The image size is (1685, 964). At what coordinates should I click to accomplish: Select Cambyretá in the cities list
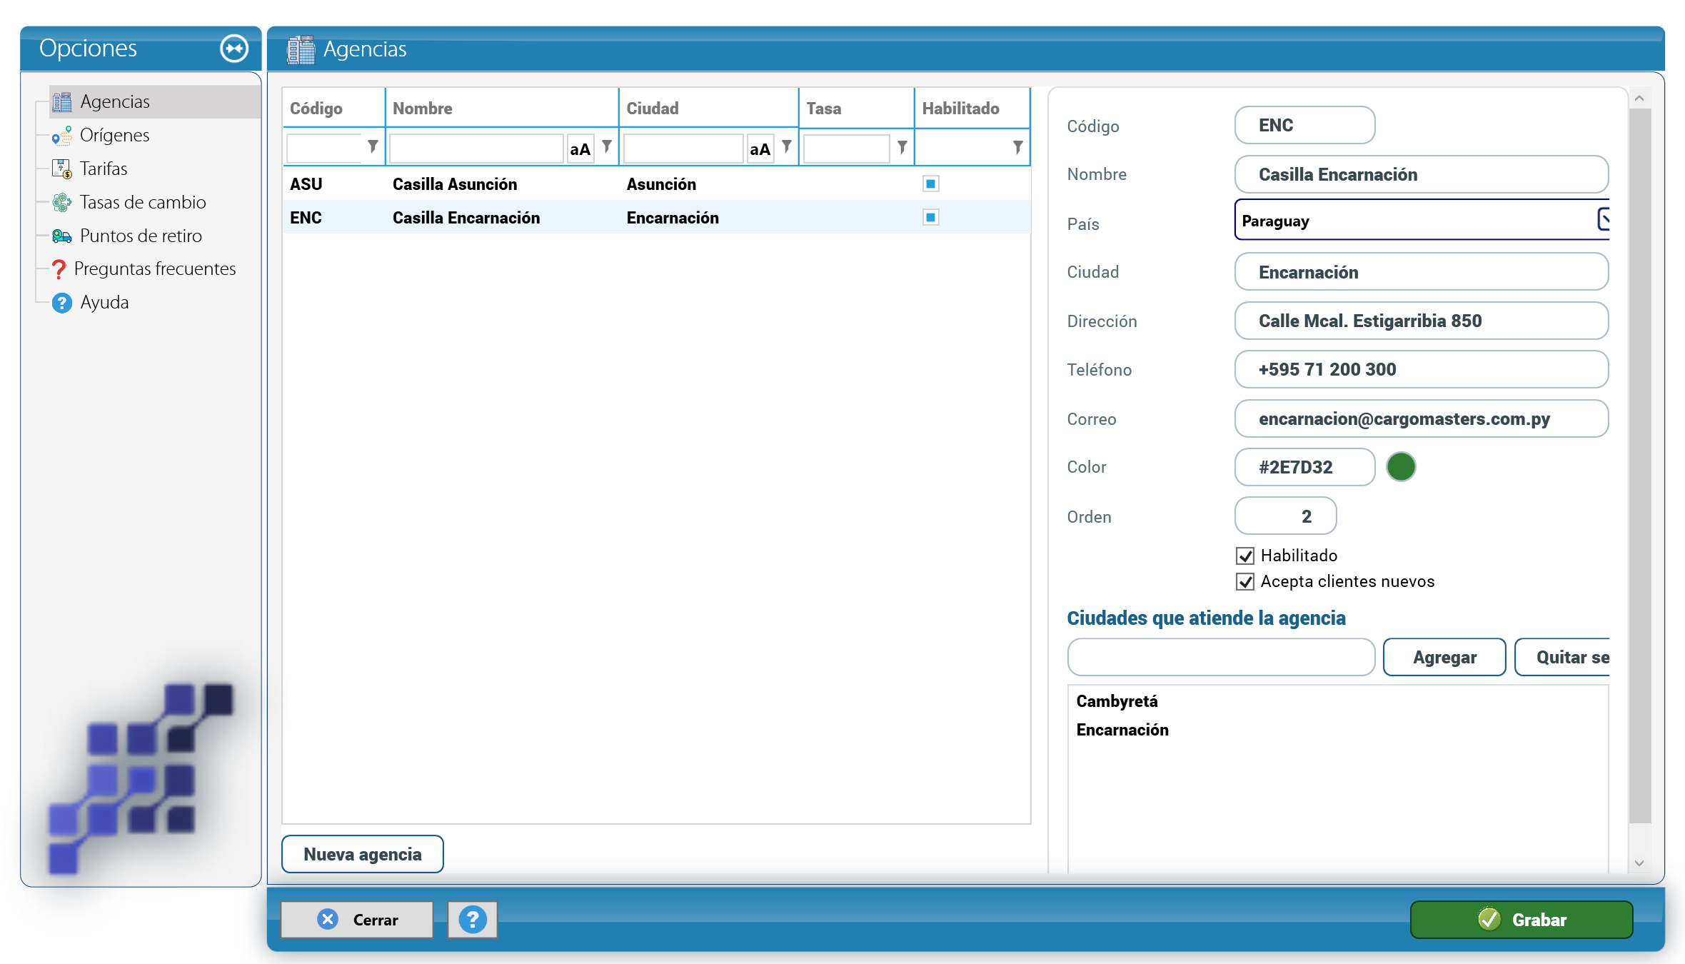tap(1117, 701)
